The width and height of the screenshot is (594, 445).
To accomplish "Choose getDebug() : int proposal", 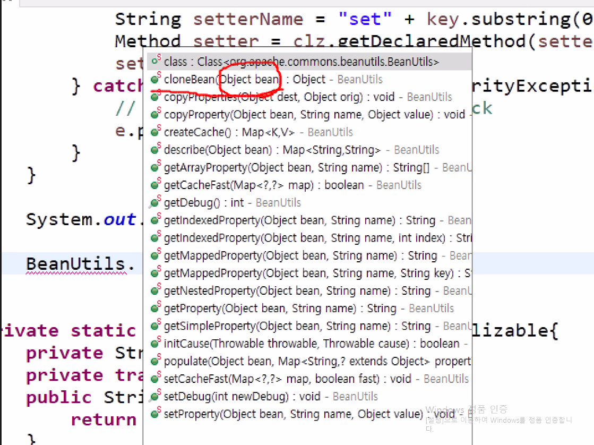I will tap(309, 202).
